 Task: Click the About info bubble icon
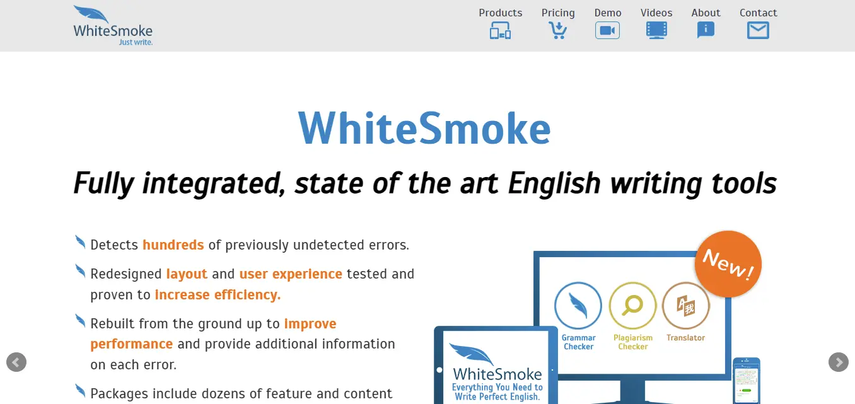(706, 30)
